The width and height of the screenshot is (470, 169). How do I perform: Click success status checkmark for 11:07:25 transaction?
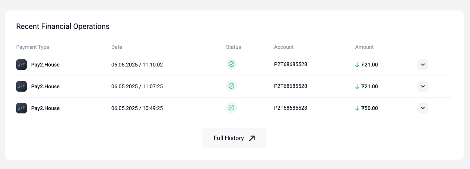pos(232,86)
